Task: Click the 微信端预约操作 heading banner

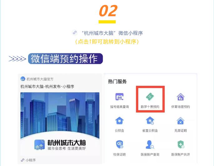Action: (66, 59)
